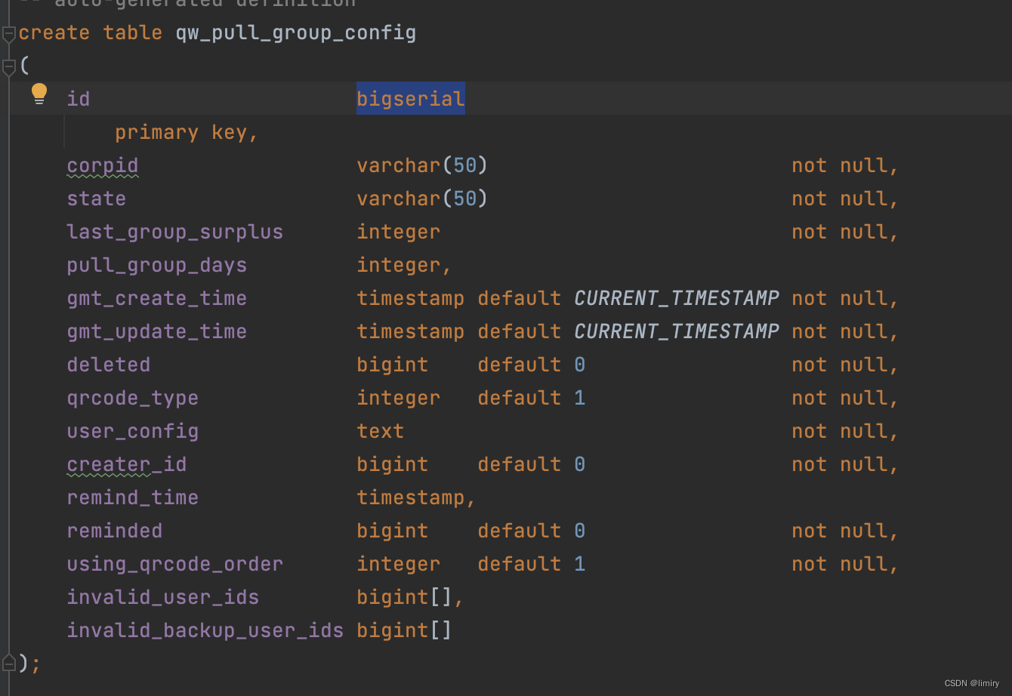
Task: Click the gmt_create_time column name
Action: 157,298
